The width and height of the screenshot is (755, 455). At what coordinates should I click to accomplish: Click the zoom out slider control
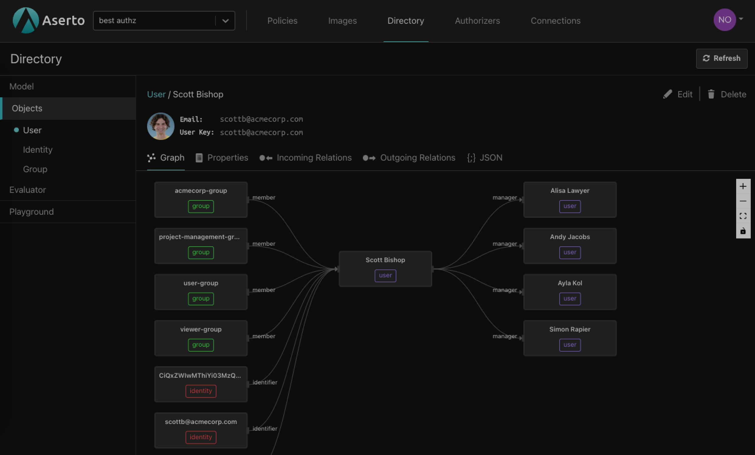743,200
